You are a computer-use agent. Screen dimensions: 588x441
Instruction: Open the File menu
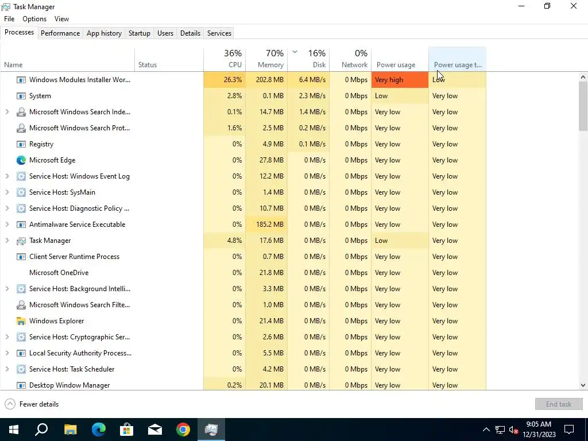[x=9, y=19]
